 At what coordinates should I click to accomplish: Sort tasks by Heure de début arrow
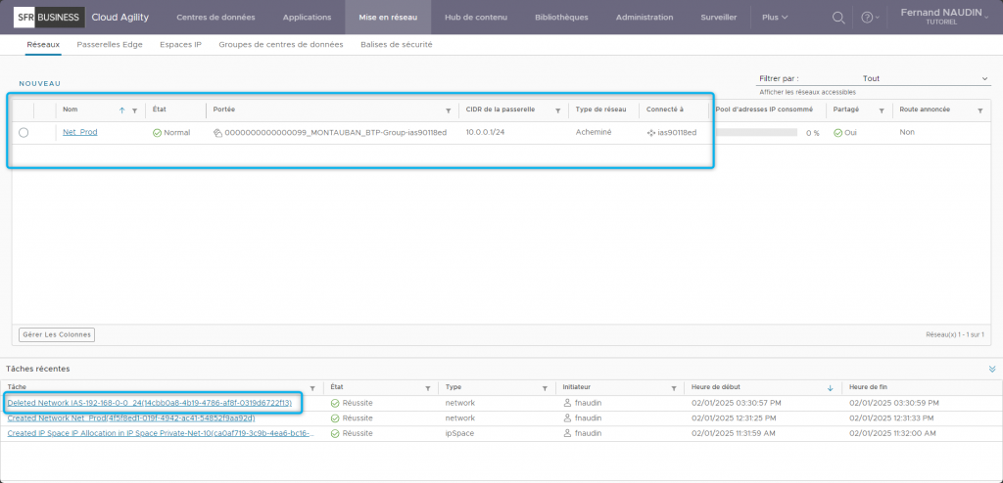pyautogui.click(x=831, y=388)
